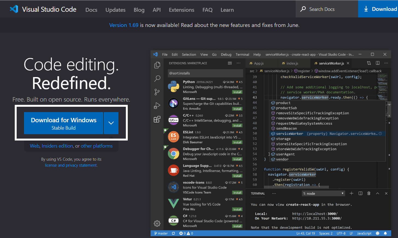Screen dimensions: 398x238
Task: Open the Manage settings gear icon
Action: [157, 223]
